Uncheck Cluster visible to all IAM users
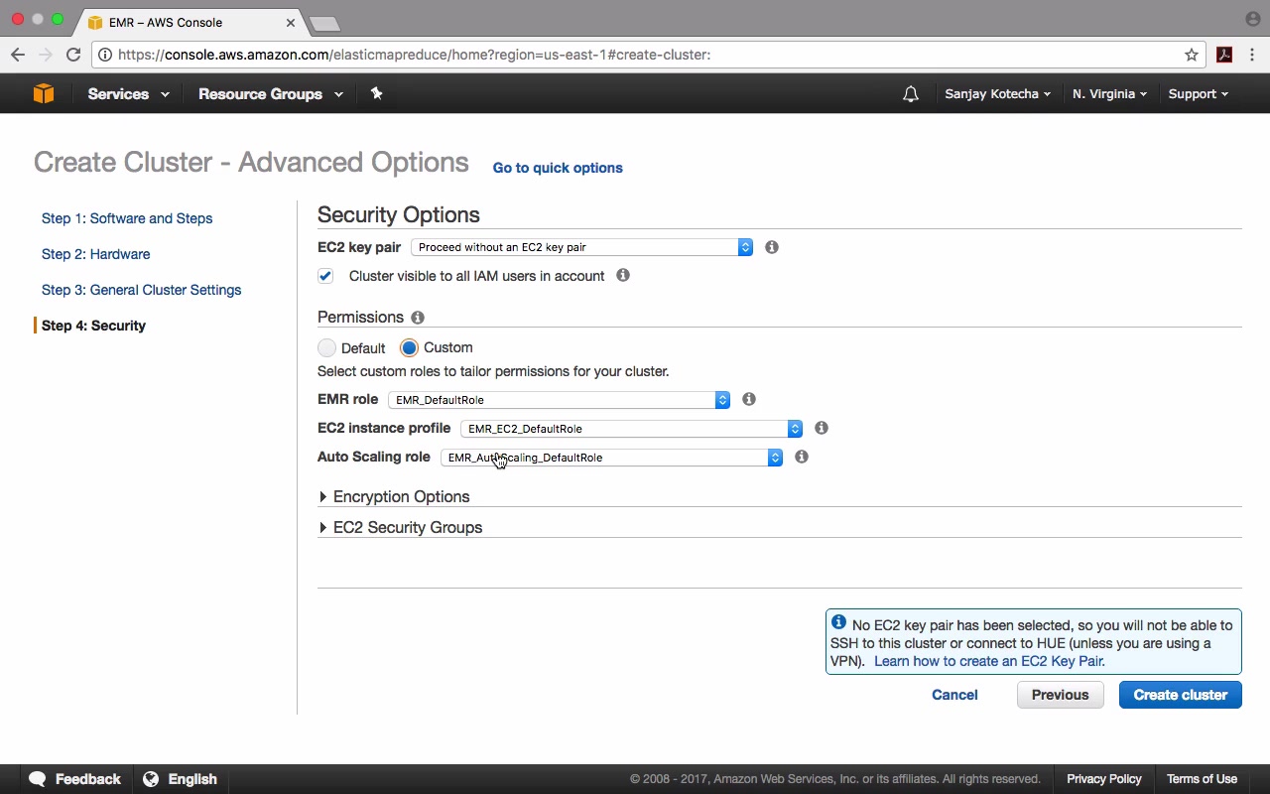The image size is (1270, 794). pos(325,276)
